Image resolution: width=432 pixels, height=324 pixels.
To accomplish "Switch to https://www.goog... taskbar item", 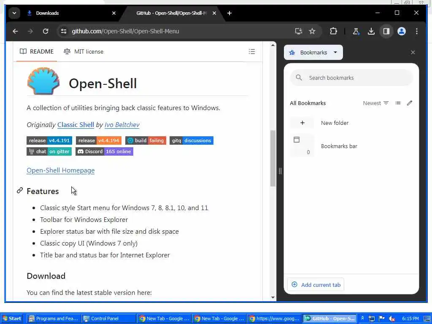I will (x=274, y=319).
